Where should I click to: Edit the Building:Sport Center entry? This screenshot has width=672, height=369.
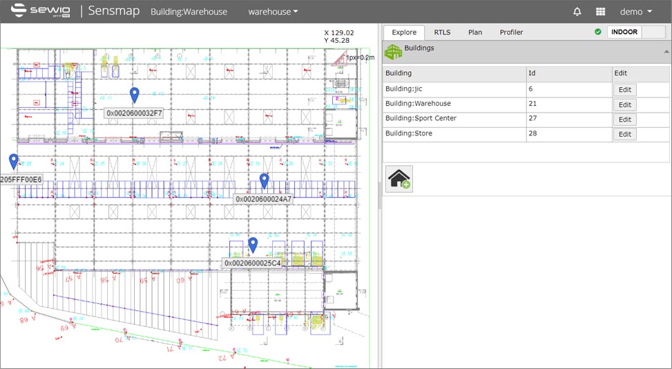pos(624,120)
